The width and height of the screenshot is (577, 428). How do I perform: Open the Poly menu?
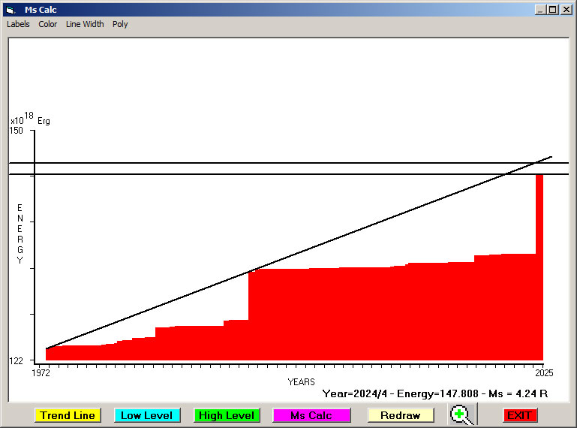(x=120, y=24)
